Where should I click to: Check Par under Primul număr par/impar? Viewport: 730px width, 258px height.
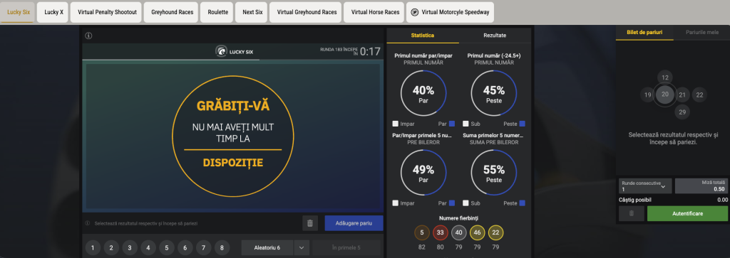451,124
